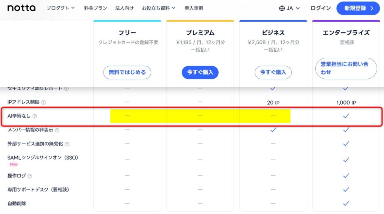Click the notta logo

tap(21, 8)
